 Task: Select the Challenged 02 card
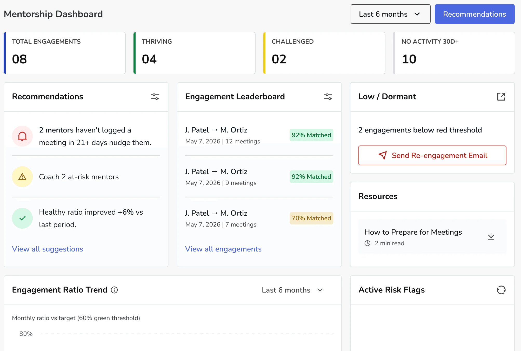[324, 53]
